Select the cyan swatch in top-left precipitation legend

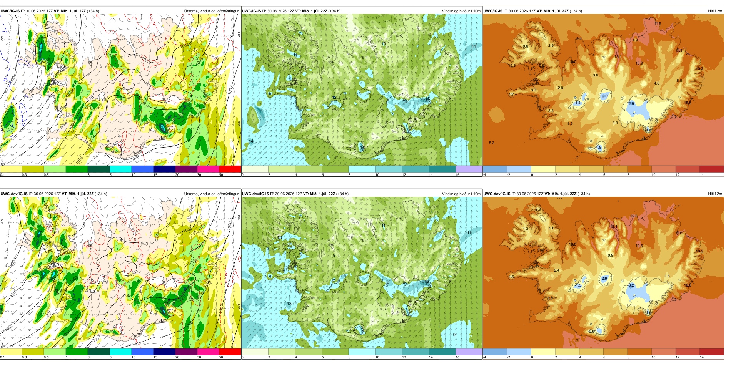coord(120,169)
